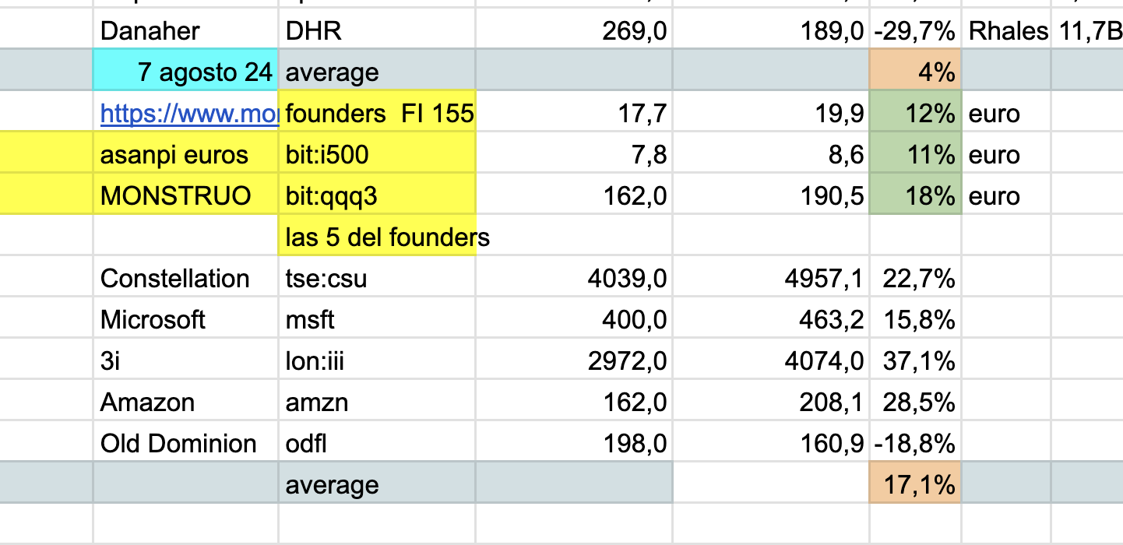Click the 400,0 value cell
This screenshot has width=1123, height=545.
tap(574, 319)
